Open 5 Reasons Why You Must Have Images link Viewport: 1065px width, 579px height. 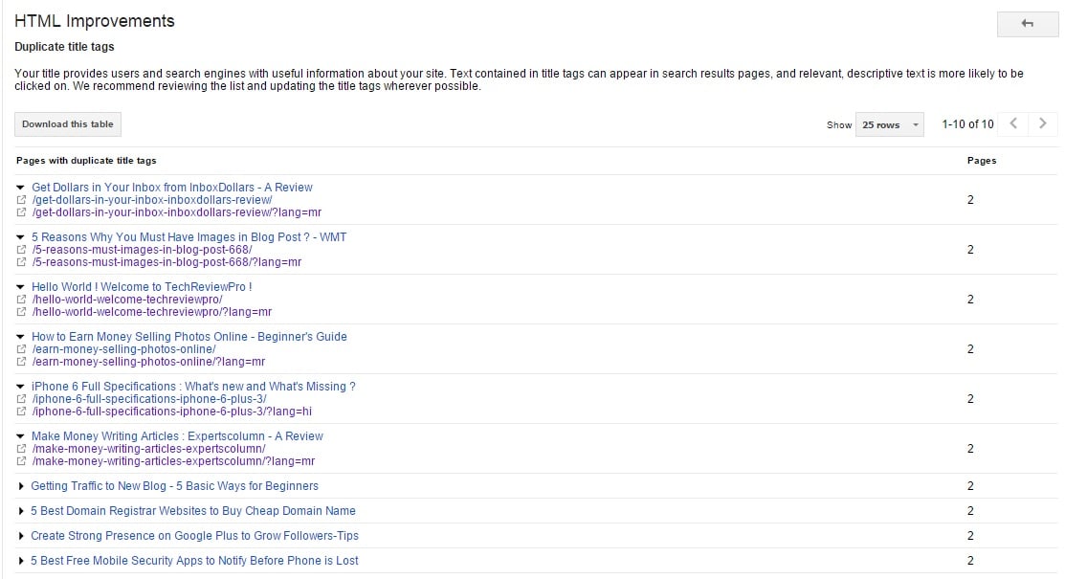[x=189, y=236]
